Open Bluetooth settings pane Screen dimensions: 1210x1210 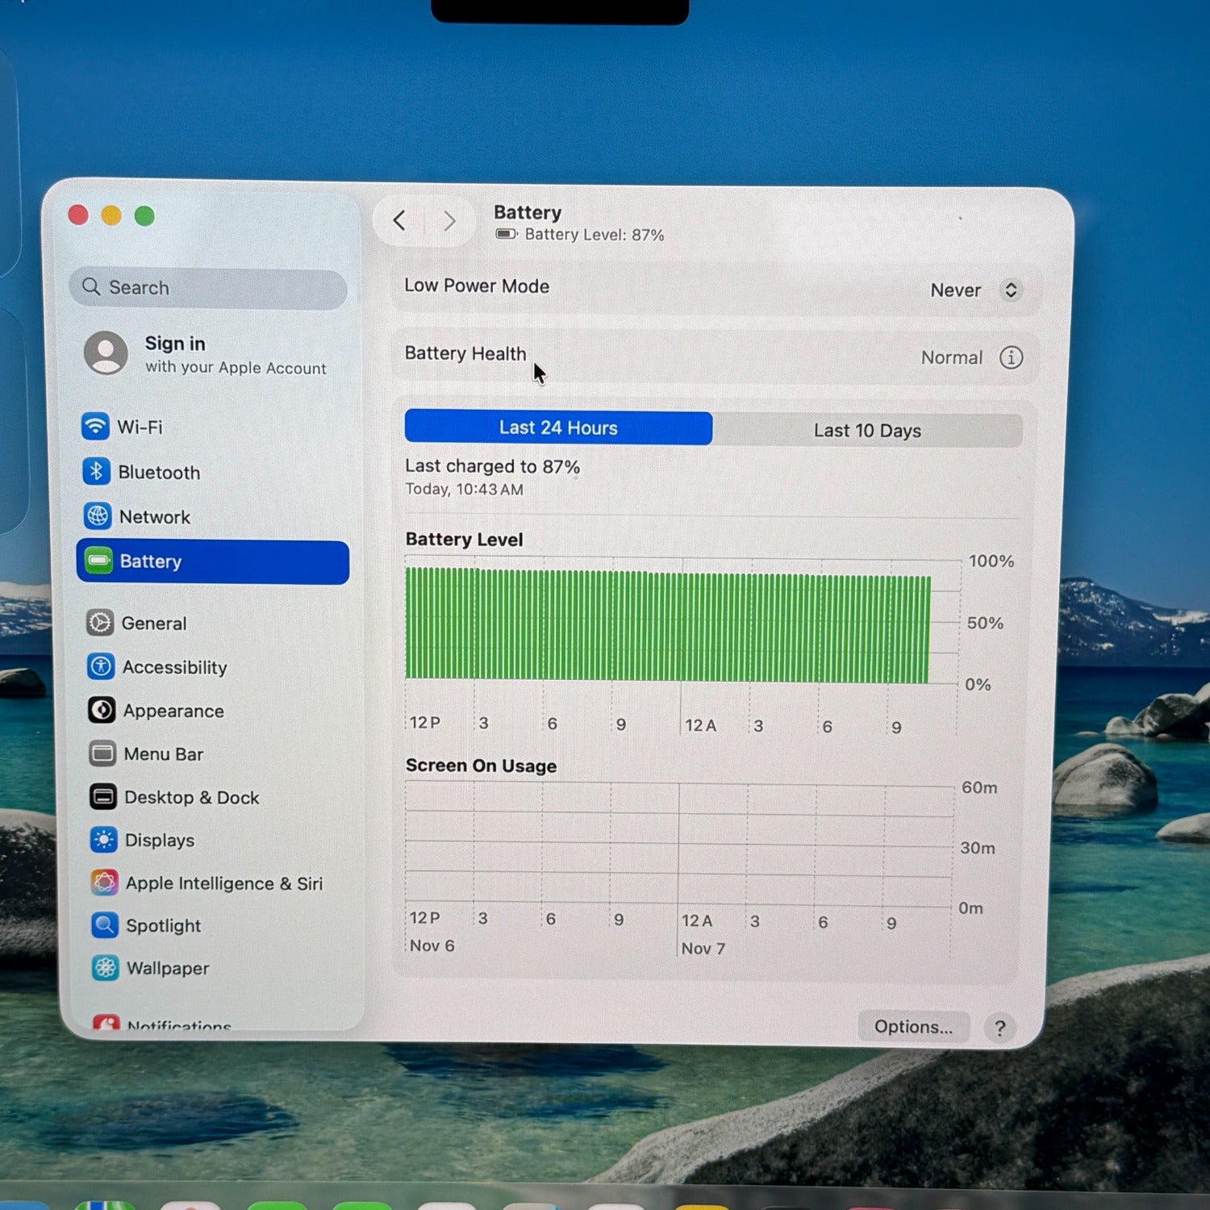pyautogui.click(x=158, y=472)
